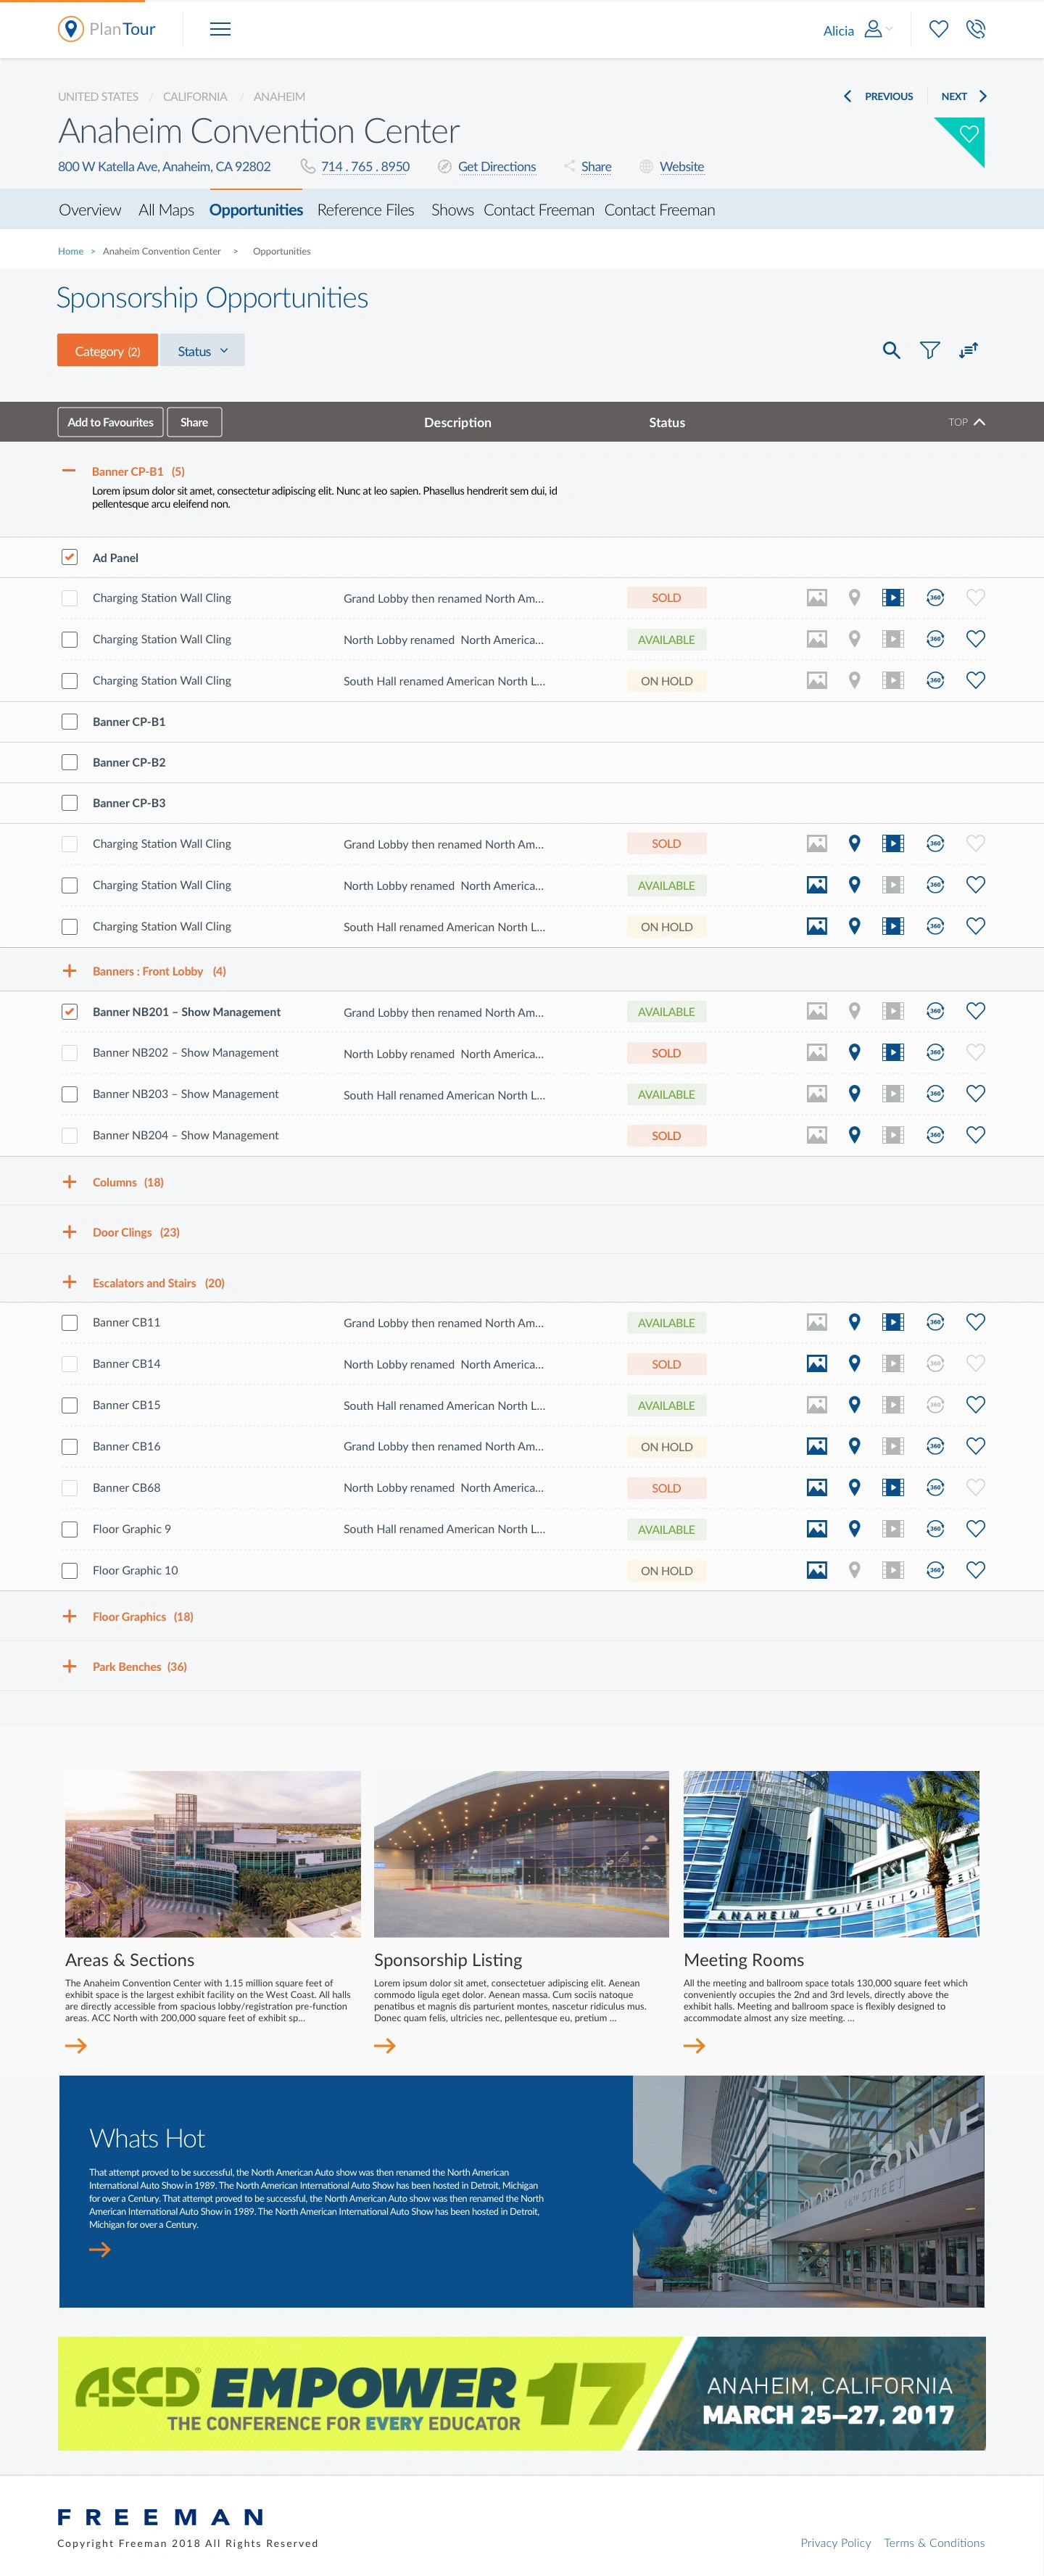
Task: Click the Add to Favourites button
Action: [110, 422]
